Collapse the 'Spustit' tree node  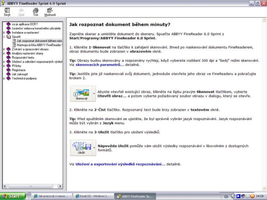(x=4, y=37)
